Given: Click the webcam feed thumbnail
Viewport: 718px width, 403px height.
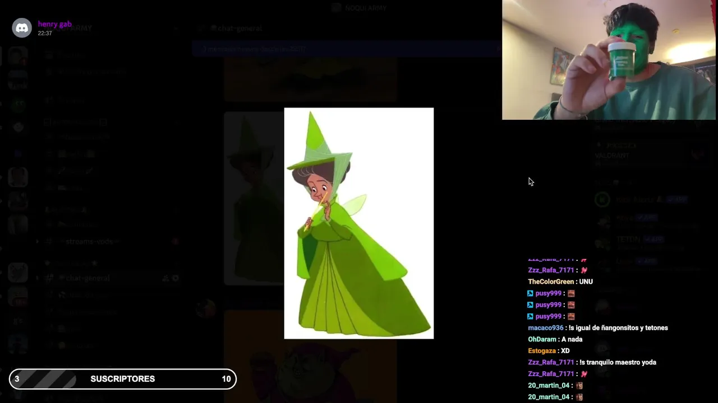Looking at the screenshot, I should point(609,60).
